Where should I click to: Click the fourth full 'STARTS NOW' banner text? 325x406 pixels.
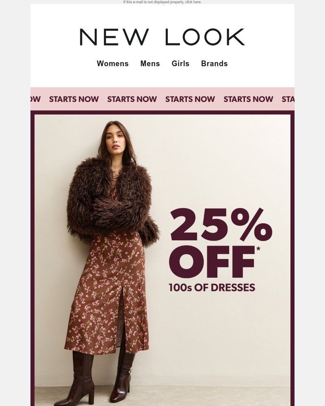pyautogui.click(x=248, y=99)
